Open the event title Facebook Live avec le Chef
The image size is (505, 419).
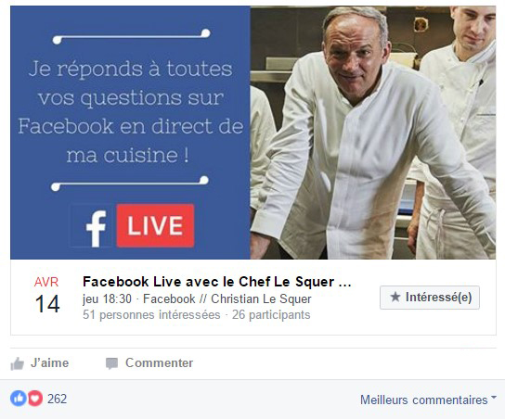(x=216, y=282)
